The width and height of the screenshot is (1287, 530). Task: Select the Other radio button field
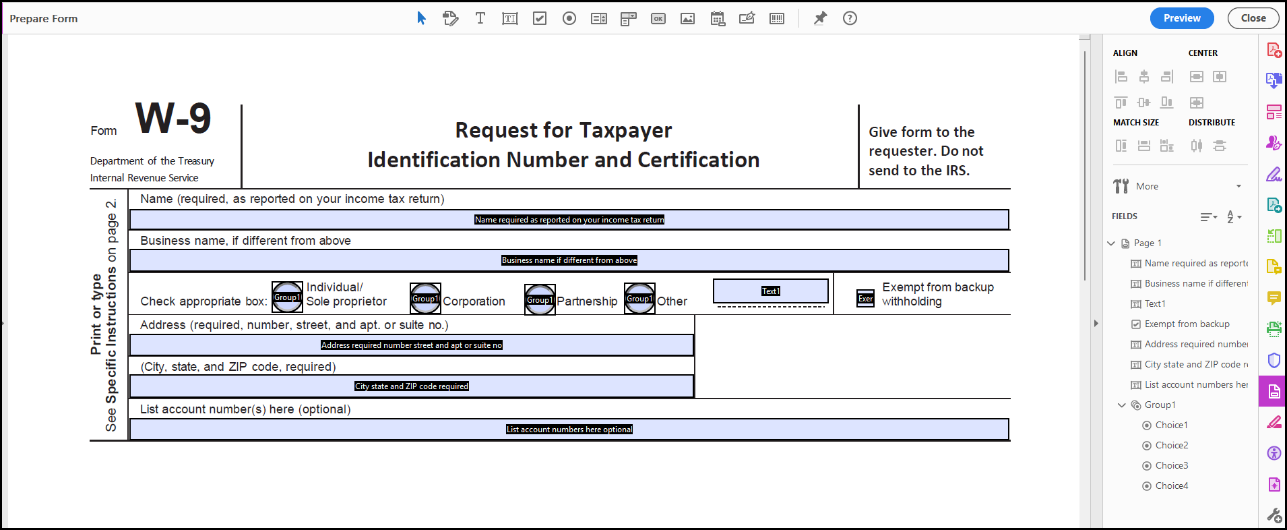pyautogui.click(x=639, y=299)
